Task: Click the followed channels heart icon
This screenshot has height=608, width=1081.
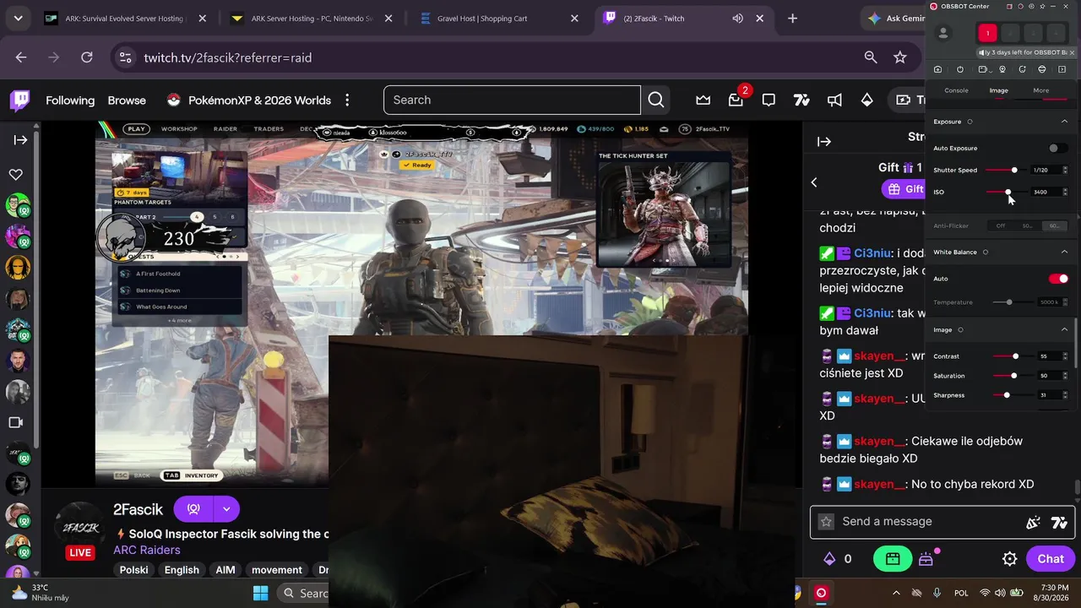Action: (16, 175)
